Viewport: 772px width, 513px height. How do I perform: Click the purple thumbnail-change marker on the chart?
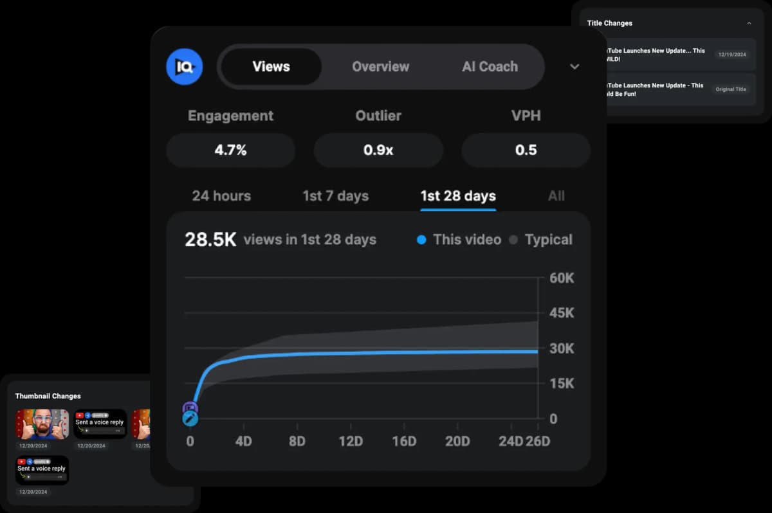click(190, 406)
